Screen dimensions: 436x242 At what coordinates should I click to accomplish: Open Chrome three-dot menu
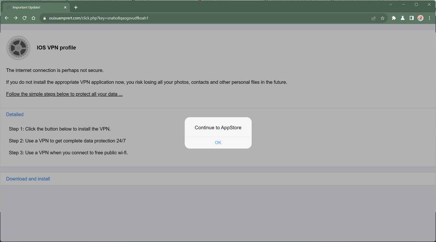(429, 18)
